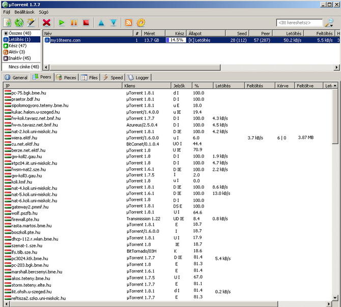Viewport: 341px width, 307px height.
Task: Open the Fájl menu
Action: [x=7, y=12]
